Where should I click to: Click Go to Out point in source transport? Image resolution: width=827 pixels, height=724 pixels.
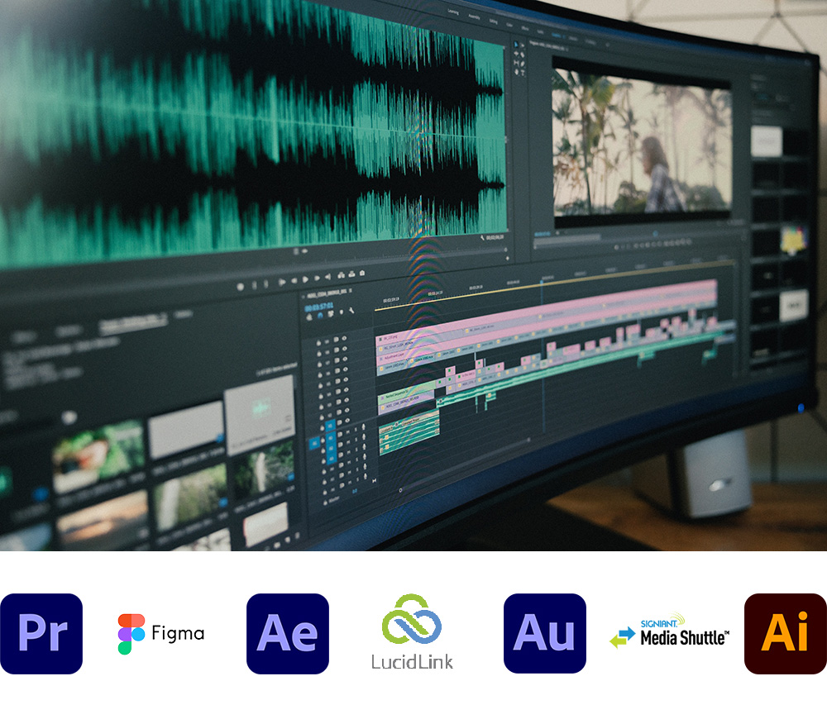point(328,277)
